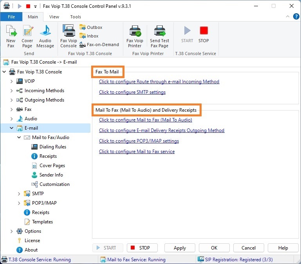Open Fax-on-Demand from the ribbon
This screenshot has height=264, width=301.
pyautogui.click(x=99, y=45)
